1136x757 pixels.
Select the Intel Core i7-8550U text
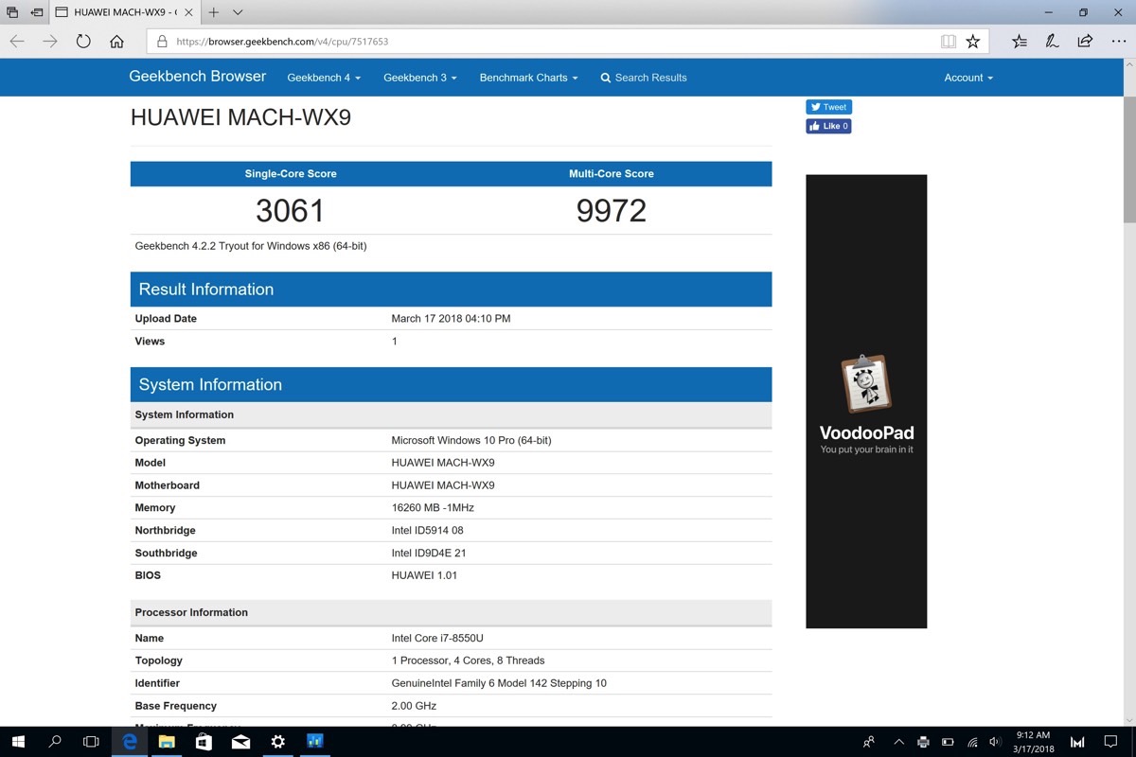(x=437, y=638)
